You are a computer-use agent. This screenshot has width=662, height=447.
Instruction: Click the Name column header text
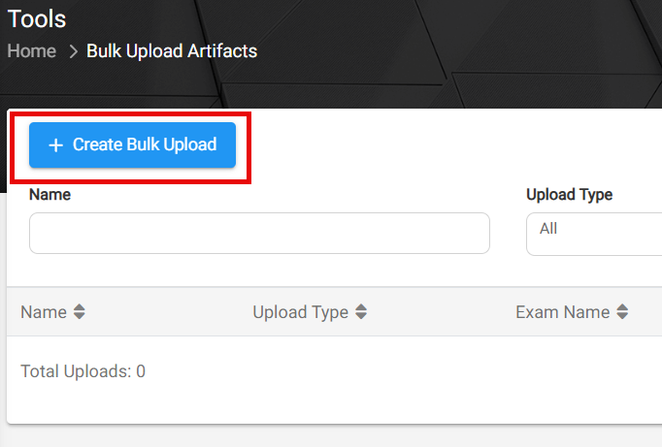point(44,312)
